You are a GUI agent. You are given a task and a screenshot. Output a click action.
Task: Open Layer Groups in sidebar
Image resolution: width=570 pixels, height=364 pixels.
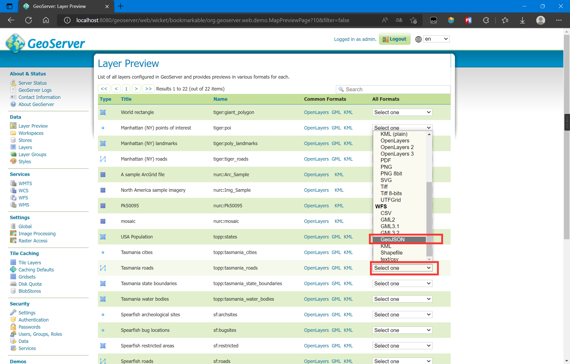(32, 154)
